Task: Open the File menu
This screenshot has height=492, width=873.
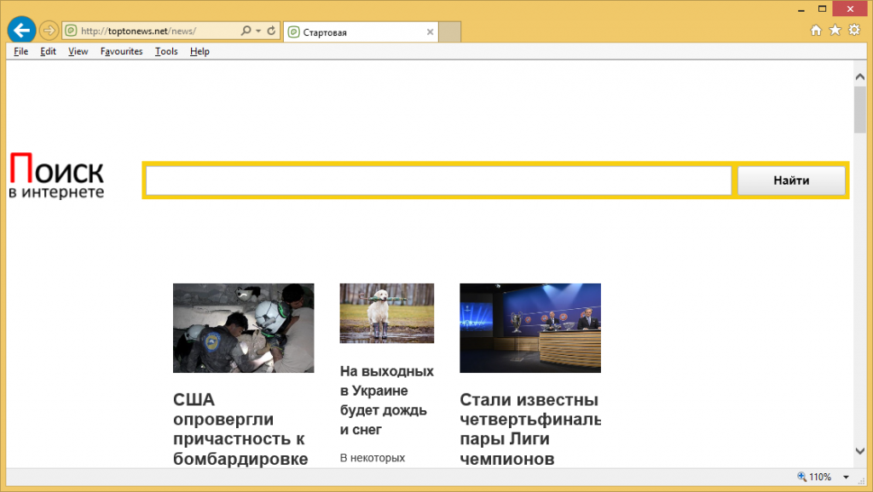Action: (x=21, y=51)
